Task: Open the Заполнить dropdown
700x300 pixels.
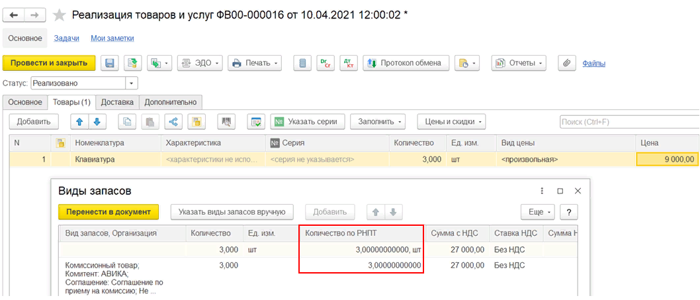Action: coord(380,122)
